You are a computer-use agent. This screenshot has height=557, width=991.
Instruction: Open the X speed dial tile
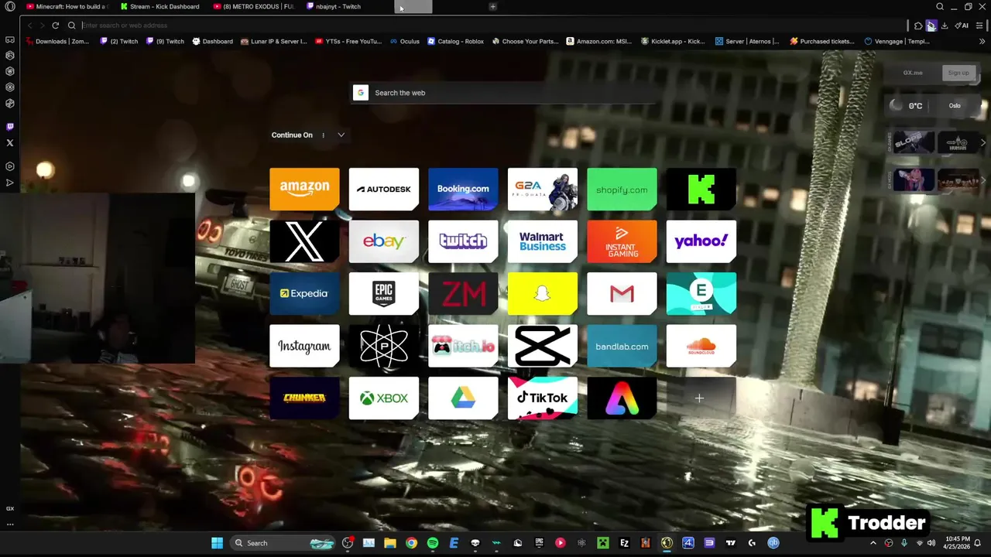pos(304,241)
